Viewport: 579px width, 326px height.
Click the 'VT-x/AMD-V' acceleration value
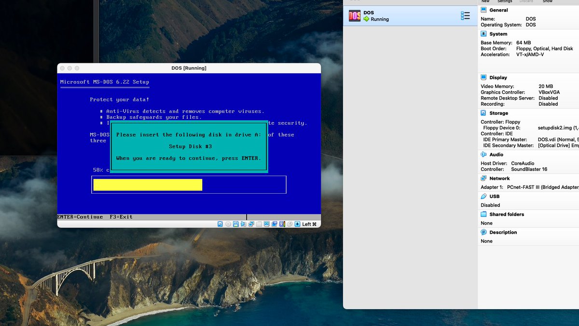(530, 55)
